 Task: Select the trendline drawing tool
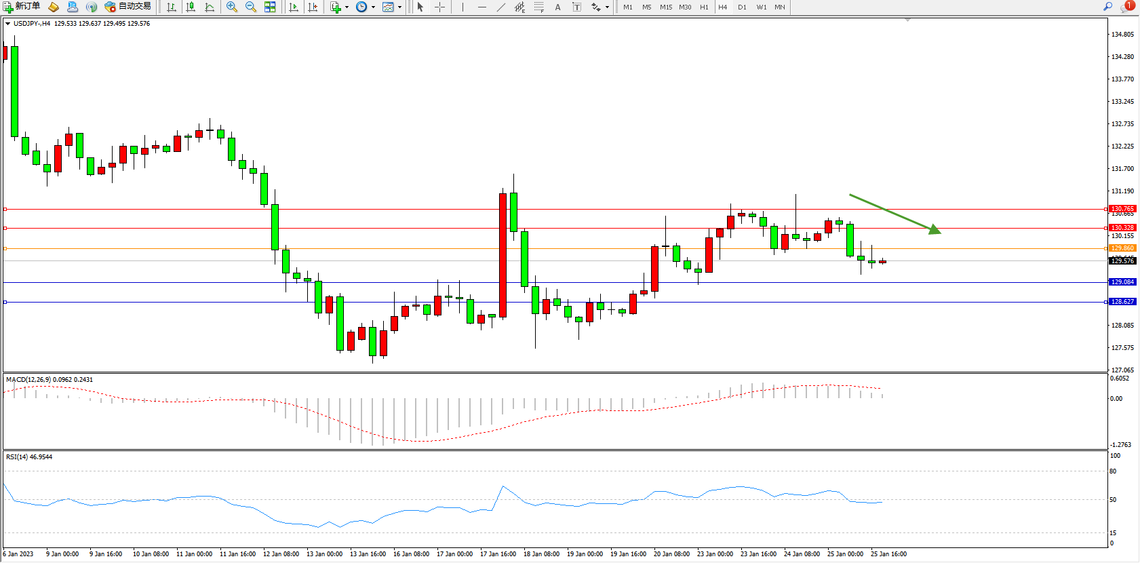(500, 7)
